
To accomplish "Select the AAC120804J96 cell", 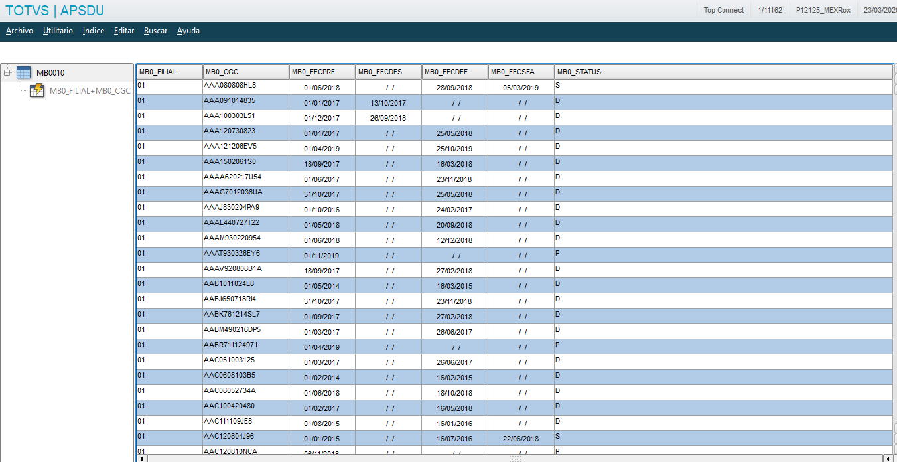I will tap(245, 438).
